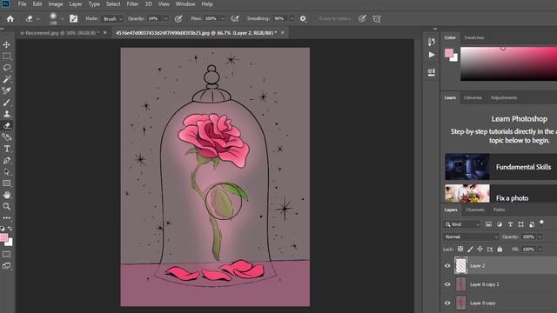The height and width of the screenshot is (313, 557).
Task: Toggle pressure for opacity icon
Action: click(x=178, y=19)
